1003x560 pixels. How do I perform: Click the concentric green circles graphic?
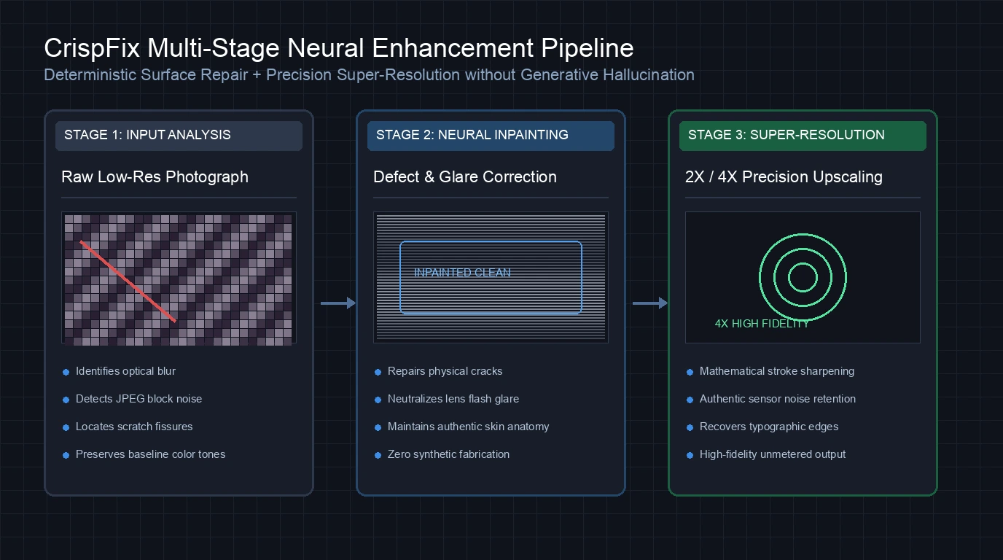tap(803, 277)
